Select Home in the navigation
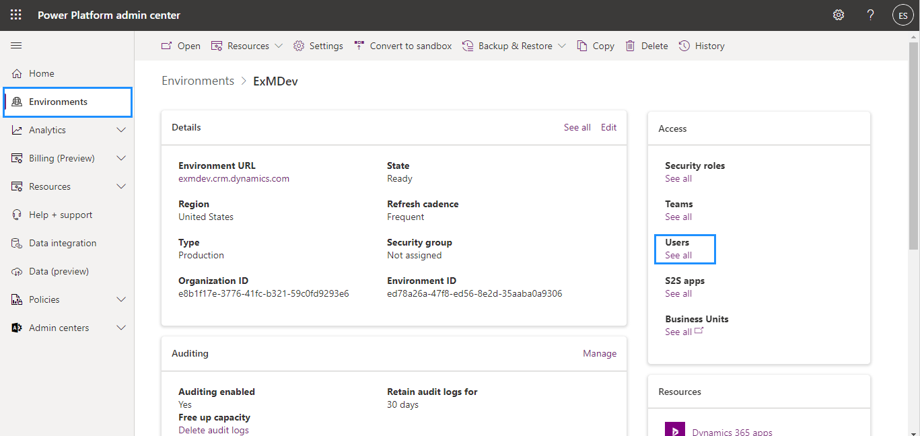 (x=67, y=73)
